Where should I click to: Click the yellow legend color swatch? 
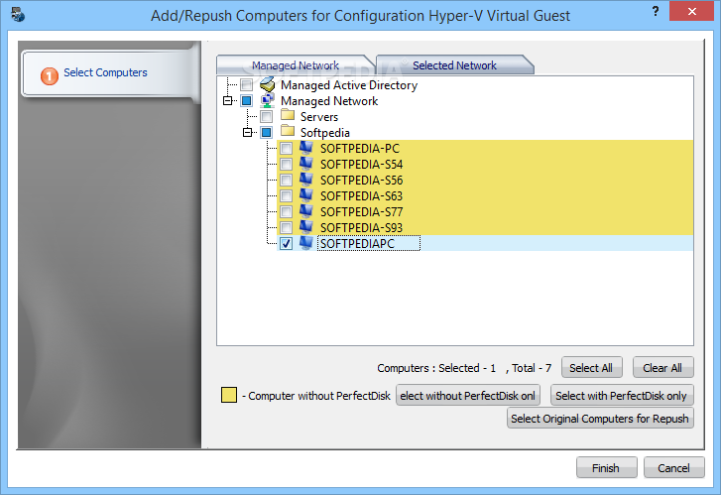[229, 395]
